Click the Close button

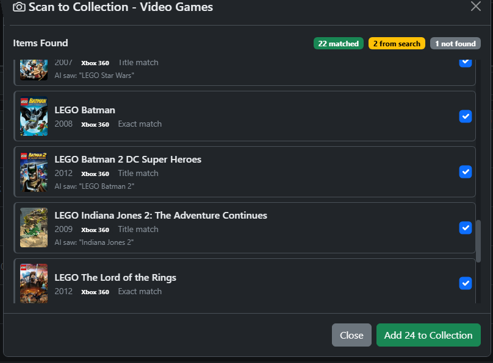point(351,334)
